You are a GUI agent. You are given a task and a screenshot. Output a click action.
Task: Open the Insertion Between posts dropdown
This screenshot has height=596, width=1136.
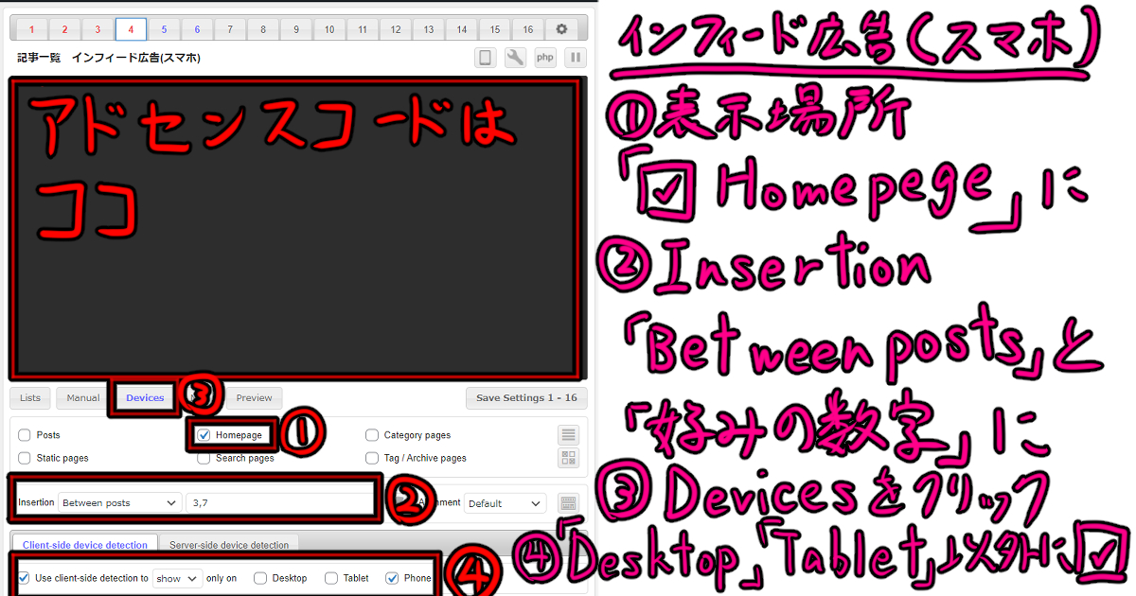119,502
